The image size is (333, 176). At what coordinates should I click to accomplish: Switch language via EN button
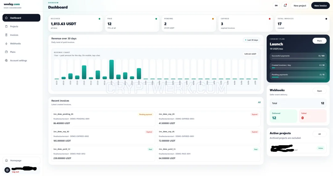click(x=276, y=6)
